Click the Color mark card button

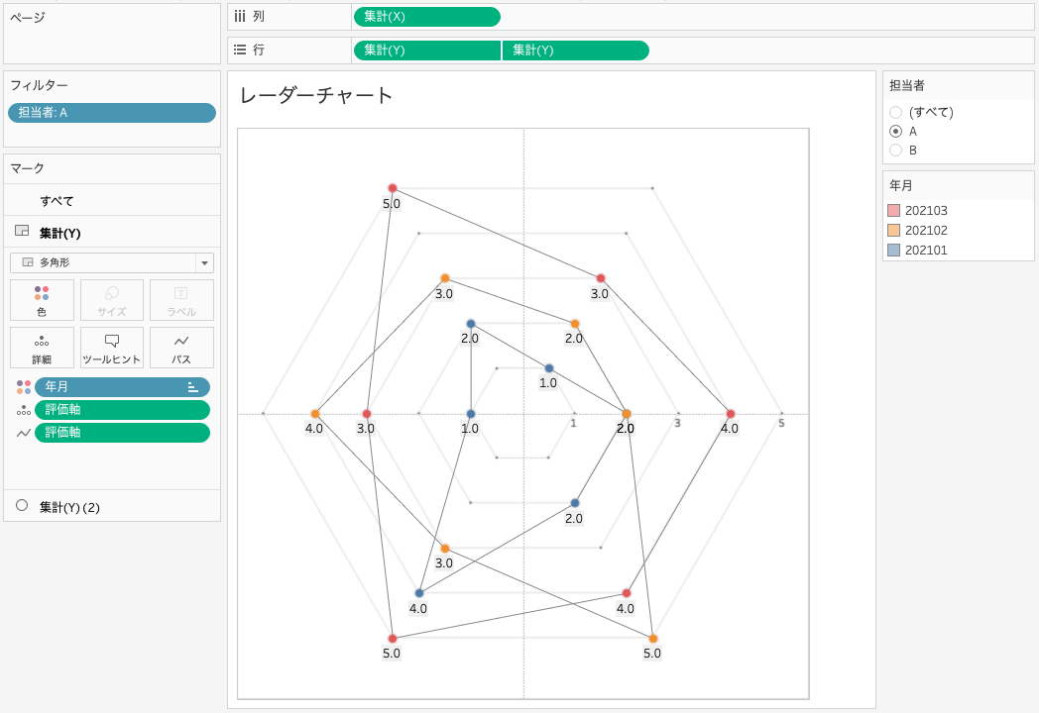42,300
